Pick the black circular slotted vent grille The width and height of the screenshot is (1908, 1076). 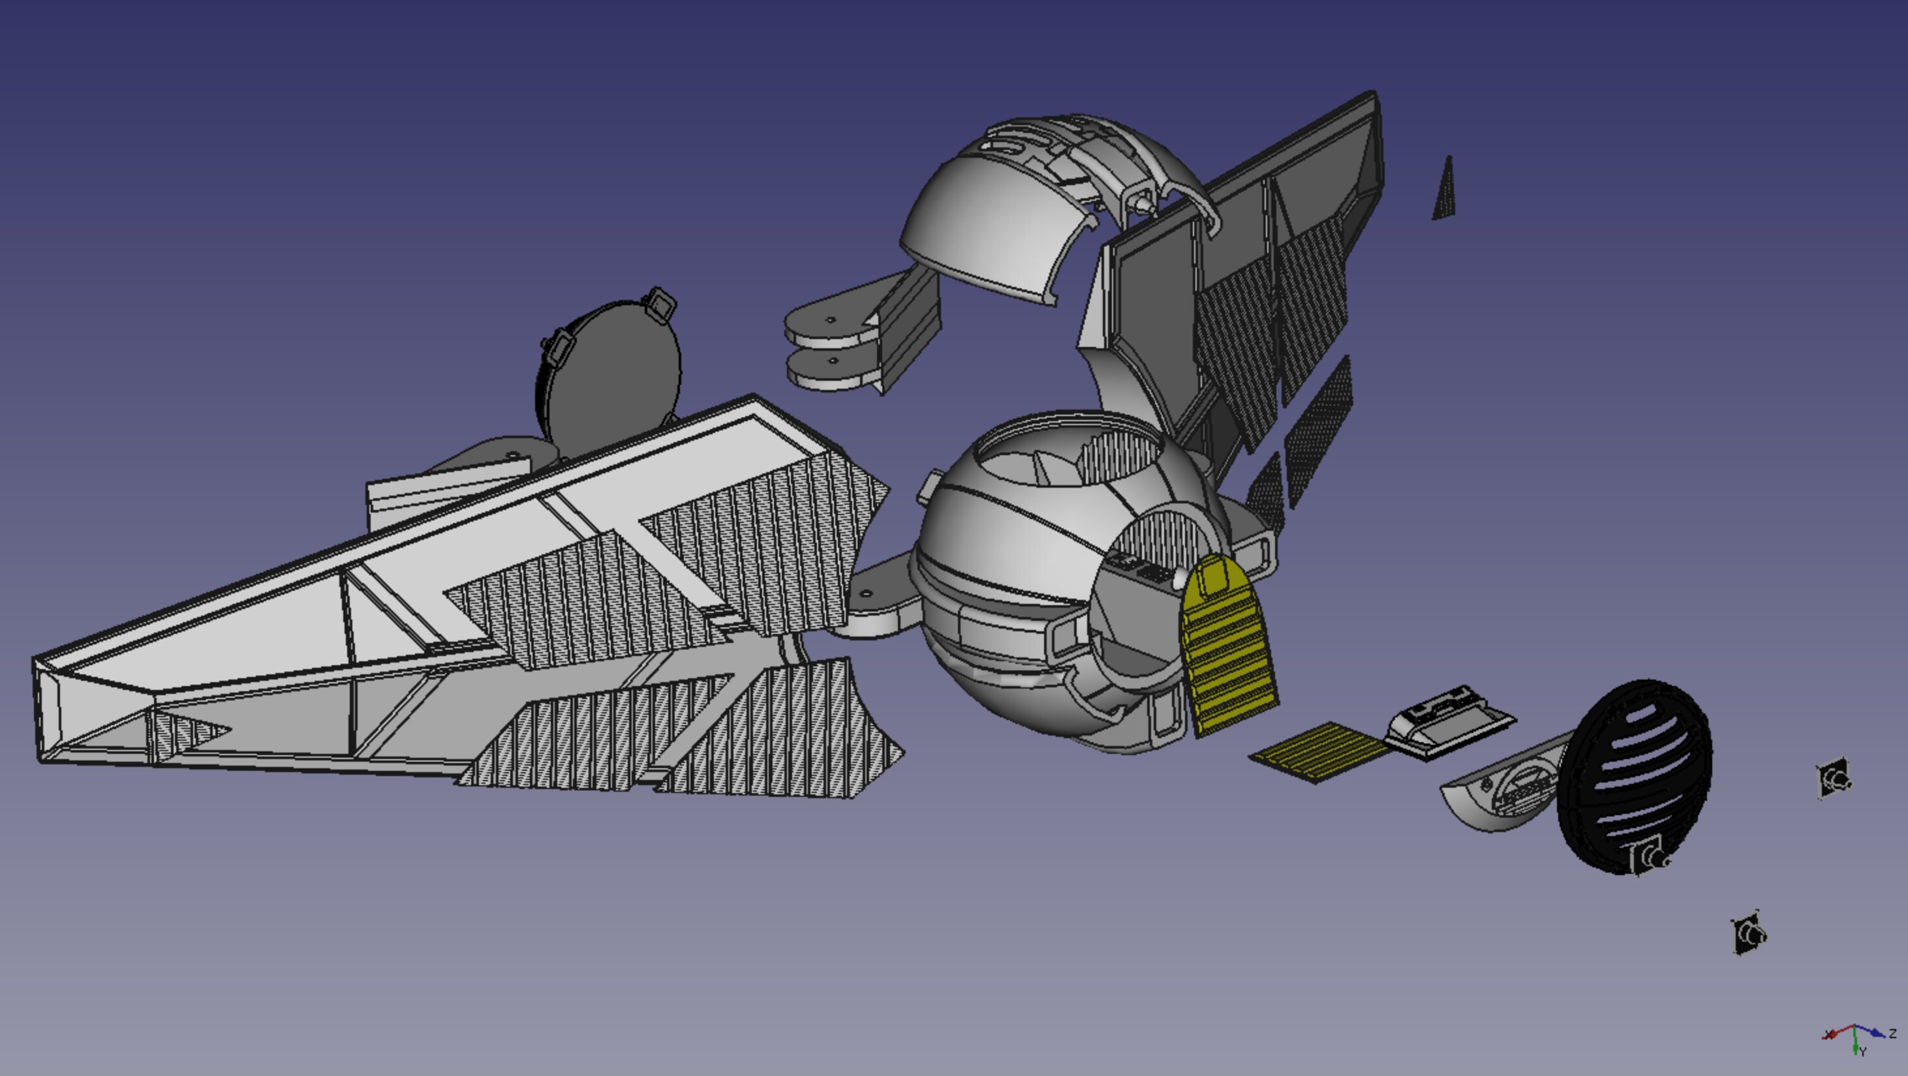pyautogui.click(x=1635, y=776)
